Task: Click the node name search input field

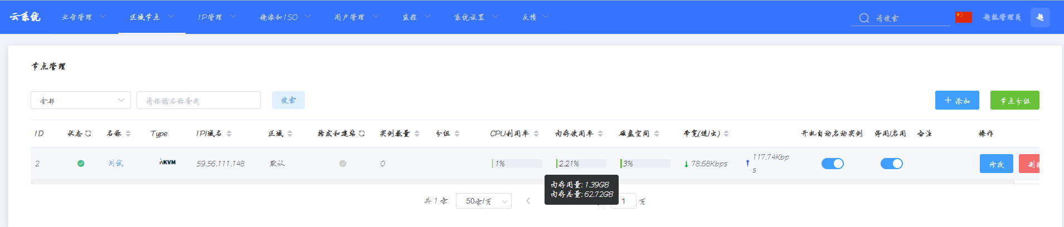Action: (x=198, y=101)
